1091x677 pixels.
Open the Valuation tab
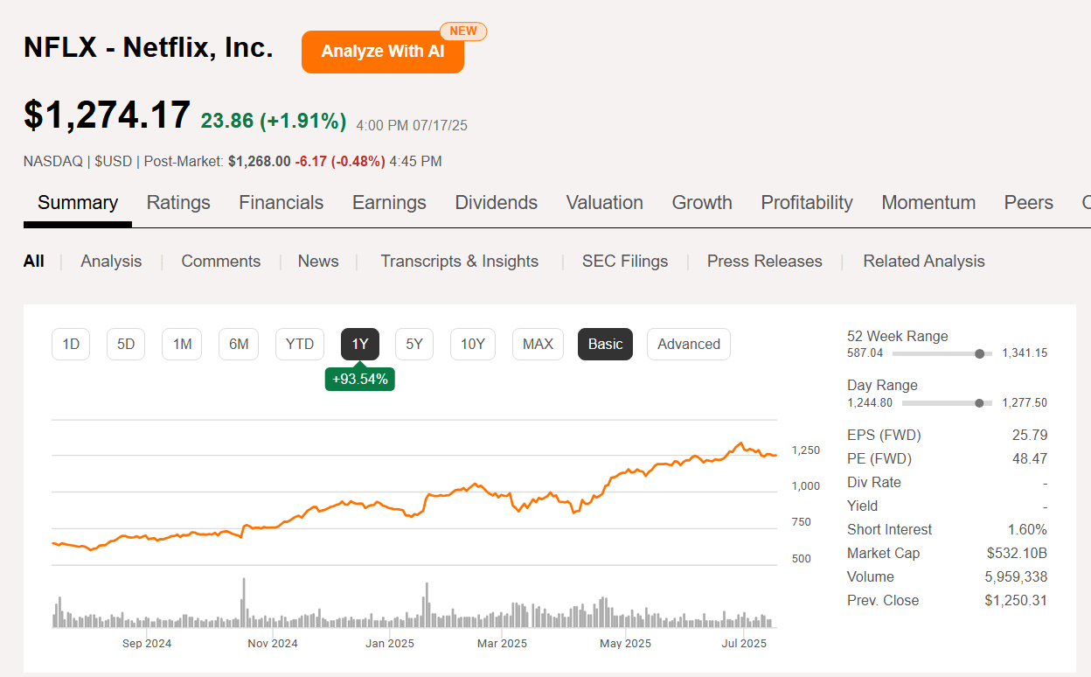[604, 202]
